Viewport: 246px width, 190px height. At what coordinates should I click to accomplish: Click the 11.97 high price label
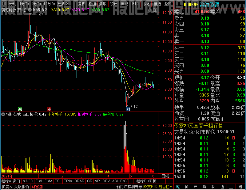[38, 15]
